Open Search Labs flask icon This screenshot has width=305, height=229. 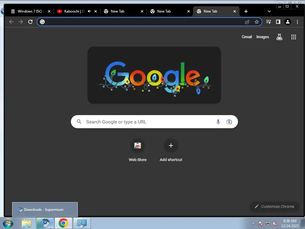click(x=279, y=37)
